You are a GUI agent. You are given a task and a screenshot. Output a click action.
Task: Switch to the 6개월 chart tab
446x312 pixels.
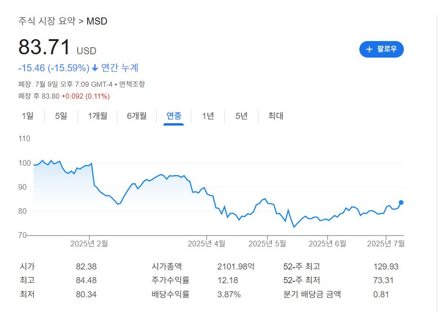(x=137, y=116)
